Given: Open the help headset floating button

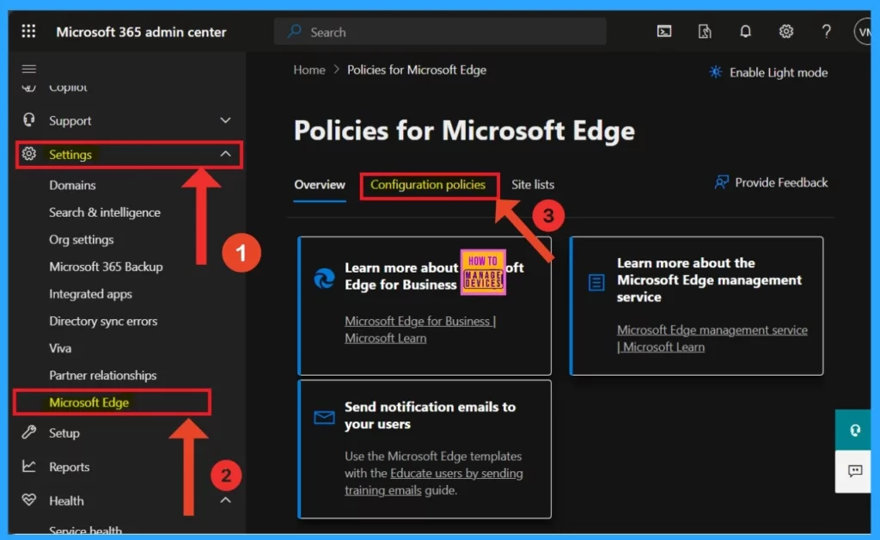Looking at the screenshot, I should click(x=854, y=430).
